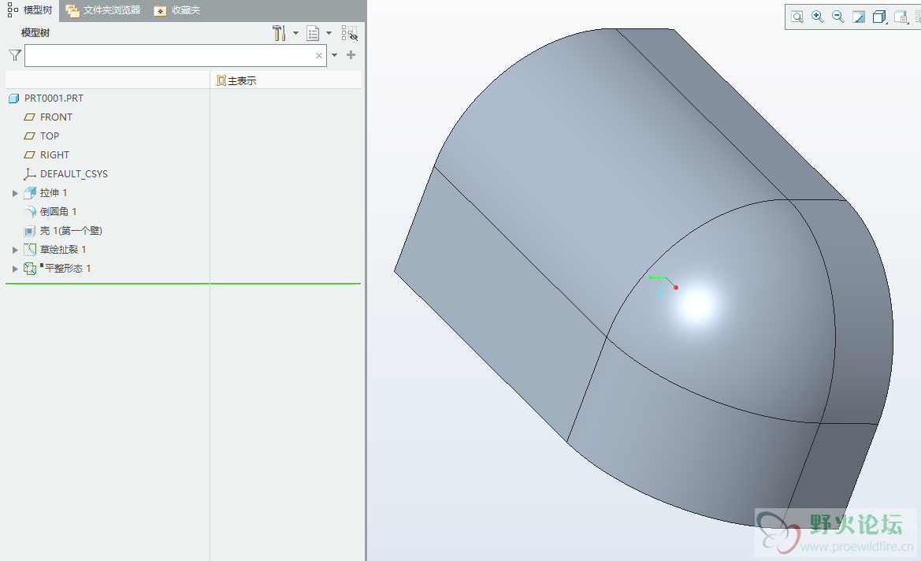This screenshot has height=561, width=921.
Task: Click the shell icon of 壳 1
Action: tap(29, 231)
